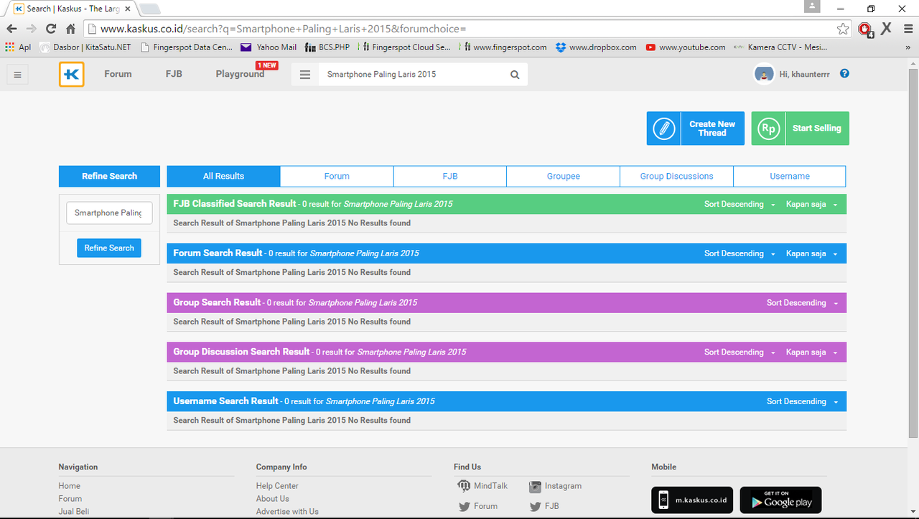This screenshot has height=519, width=919.
Task: Switch to the Groupee results tab
Action: pyautogui.click(x=563, y=176)
